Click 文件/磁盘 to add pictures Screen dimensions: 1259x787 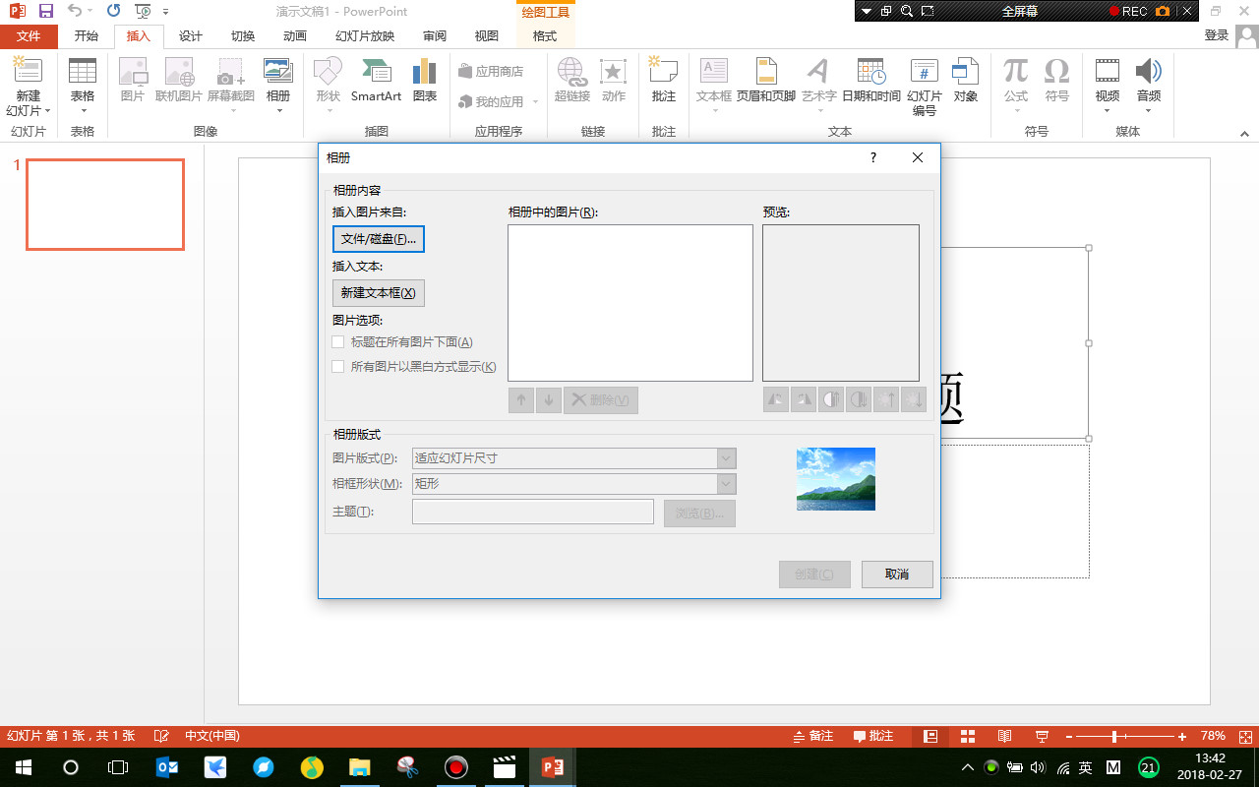click(x=378, y=238)
